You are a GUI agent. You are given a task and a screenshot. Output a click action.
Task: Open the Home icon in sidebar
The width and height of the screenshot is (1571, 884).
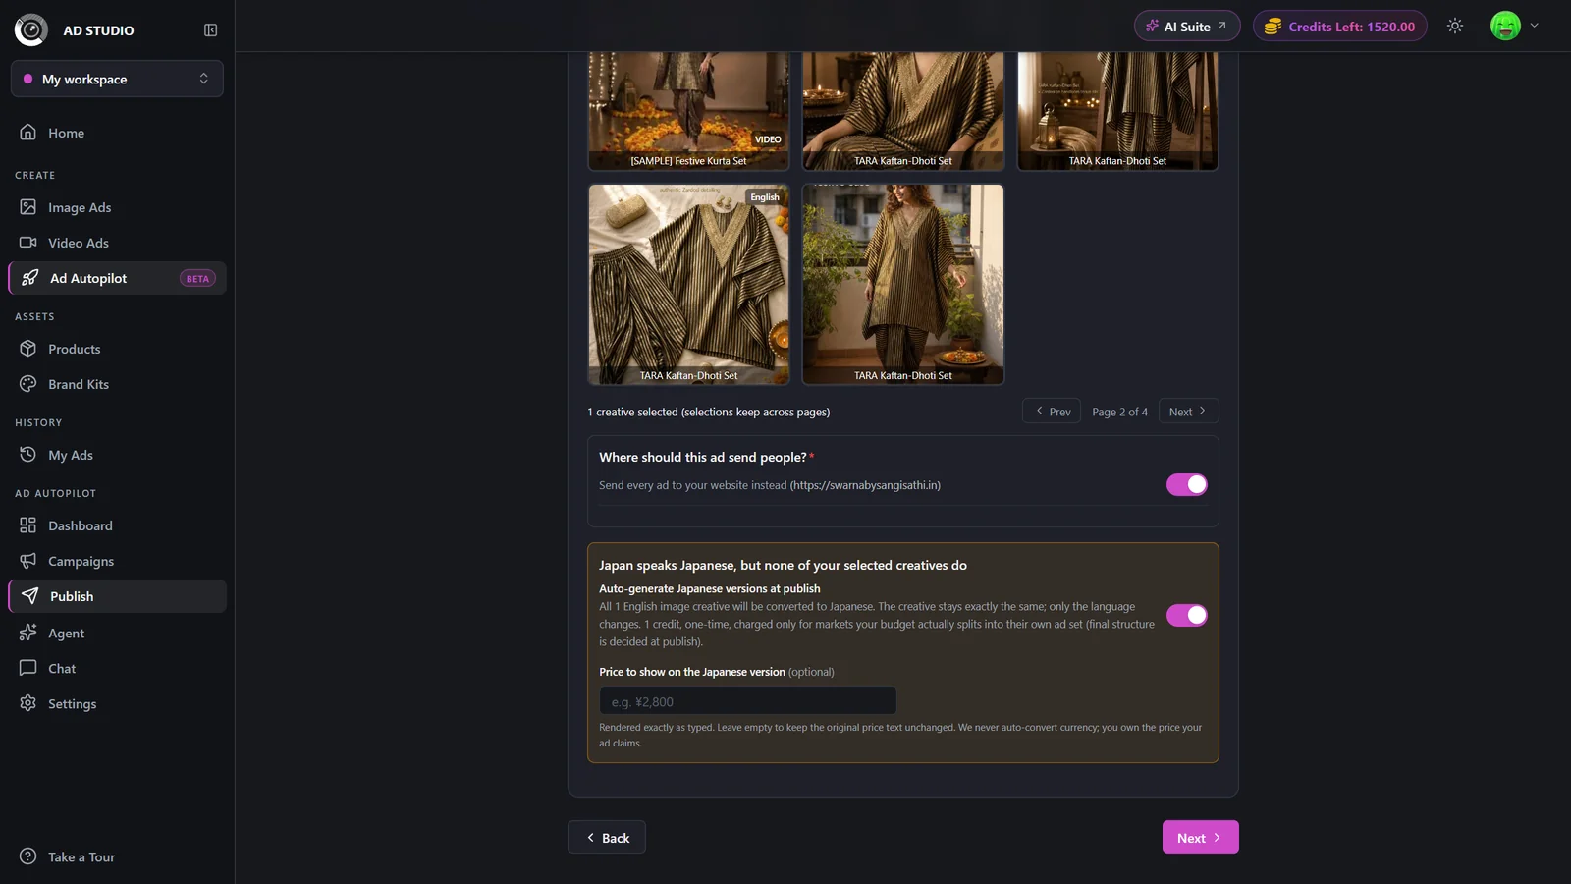click(28, 133)
